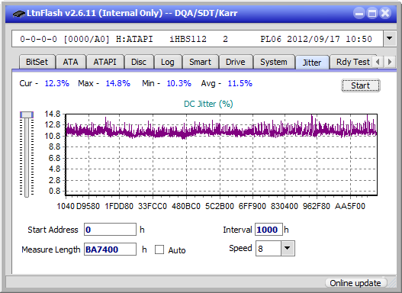This screenshot has width=402, height=293.
Task: Click the AA5F00 axis label
Action: click(x=349, y=206)
